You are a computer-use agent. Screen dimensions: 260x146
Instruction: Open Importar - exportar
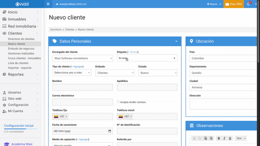20,68
